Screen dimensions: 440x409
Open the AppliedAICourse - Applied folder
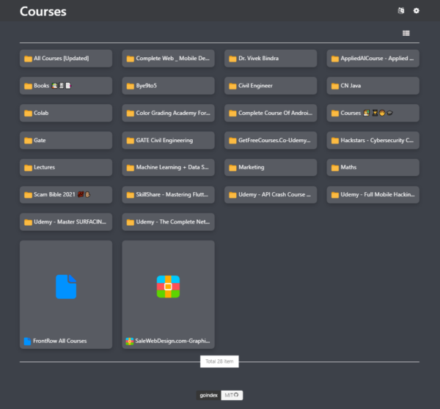point(373,59)
